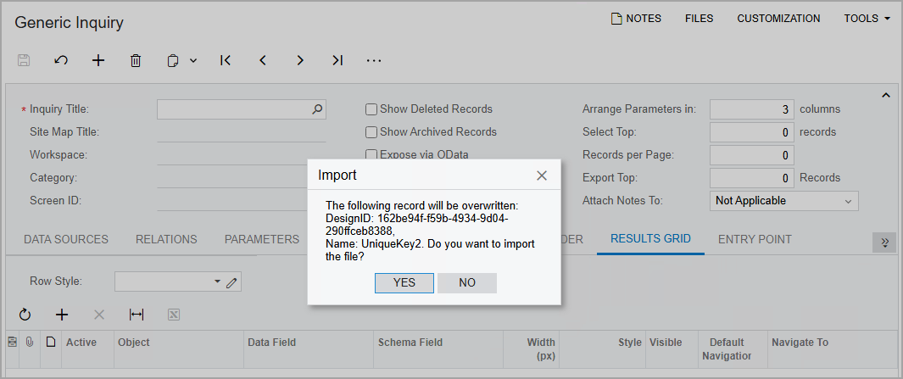Viewport: 903px width, 379px height.
Task: Expand the Row Style dropdown
Action: 216,281
